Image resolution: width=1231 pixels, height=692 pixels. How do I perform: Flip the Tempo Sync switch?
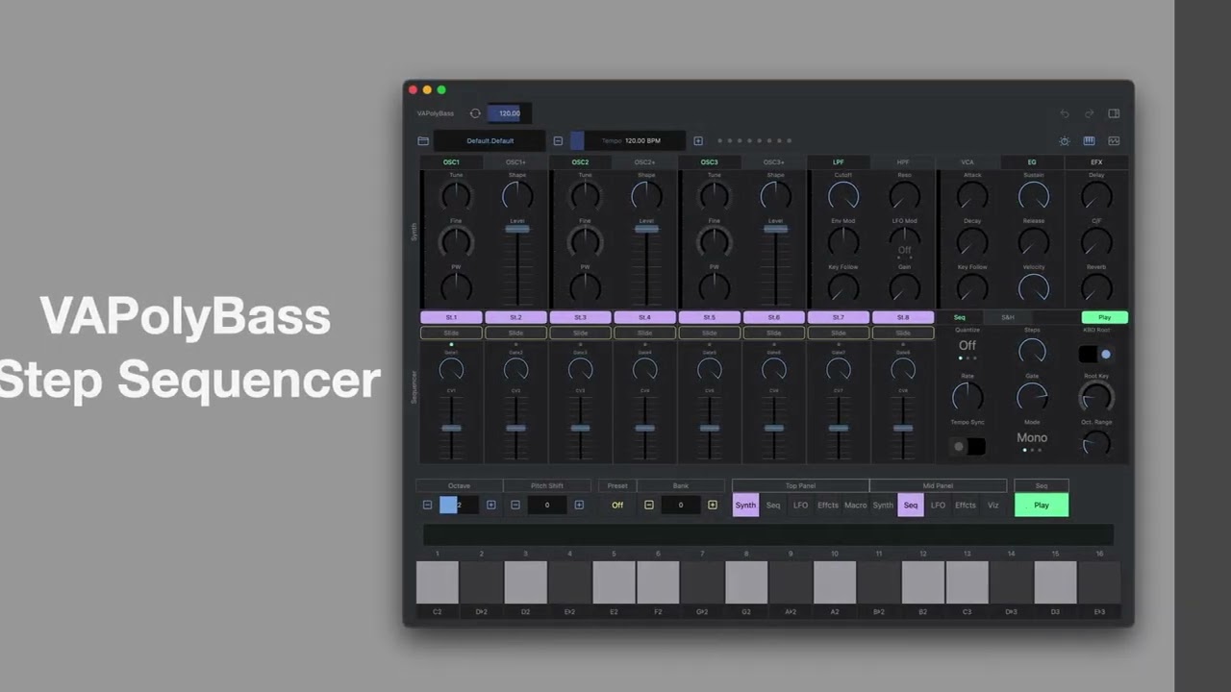pyautogui.click(x=967, y=446)
